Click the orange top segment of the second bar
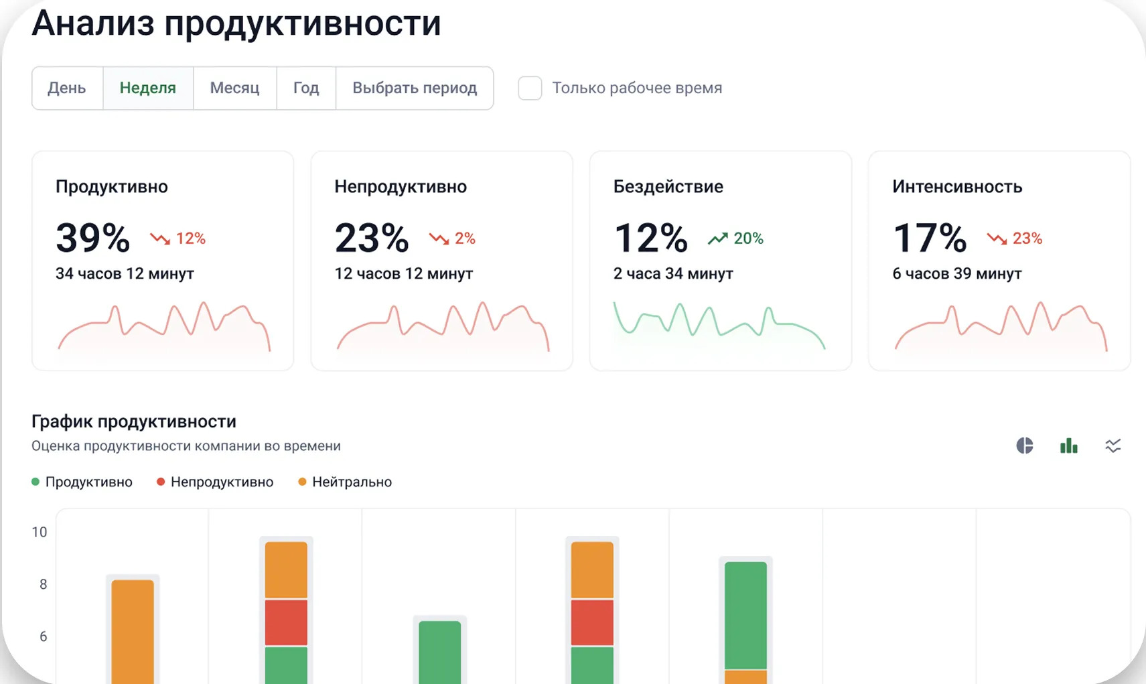The height and width of the screenshot is (684, 1146). pos(286,570)
